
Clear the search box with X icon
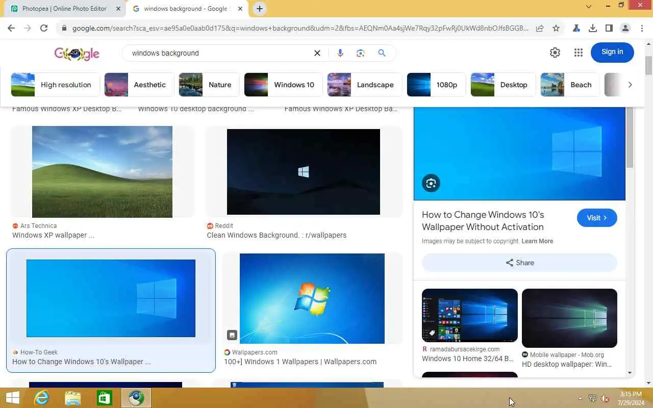coord(317,53)
